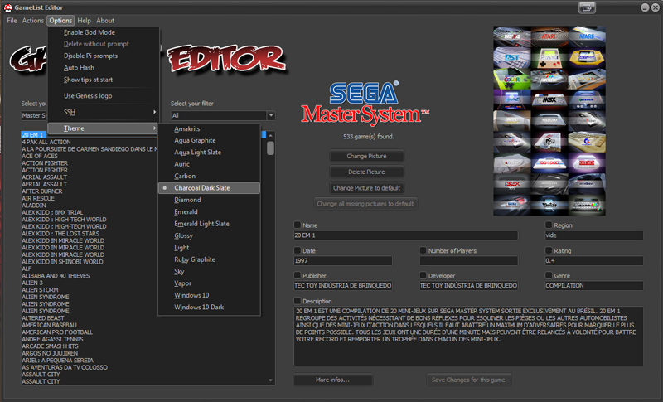Select the Charcoal Dark Slate theme
Screen dimensions: 663x402
(x=210, y=187)
